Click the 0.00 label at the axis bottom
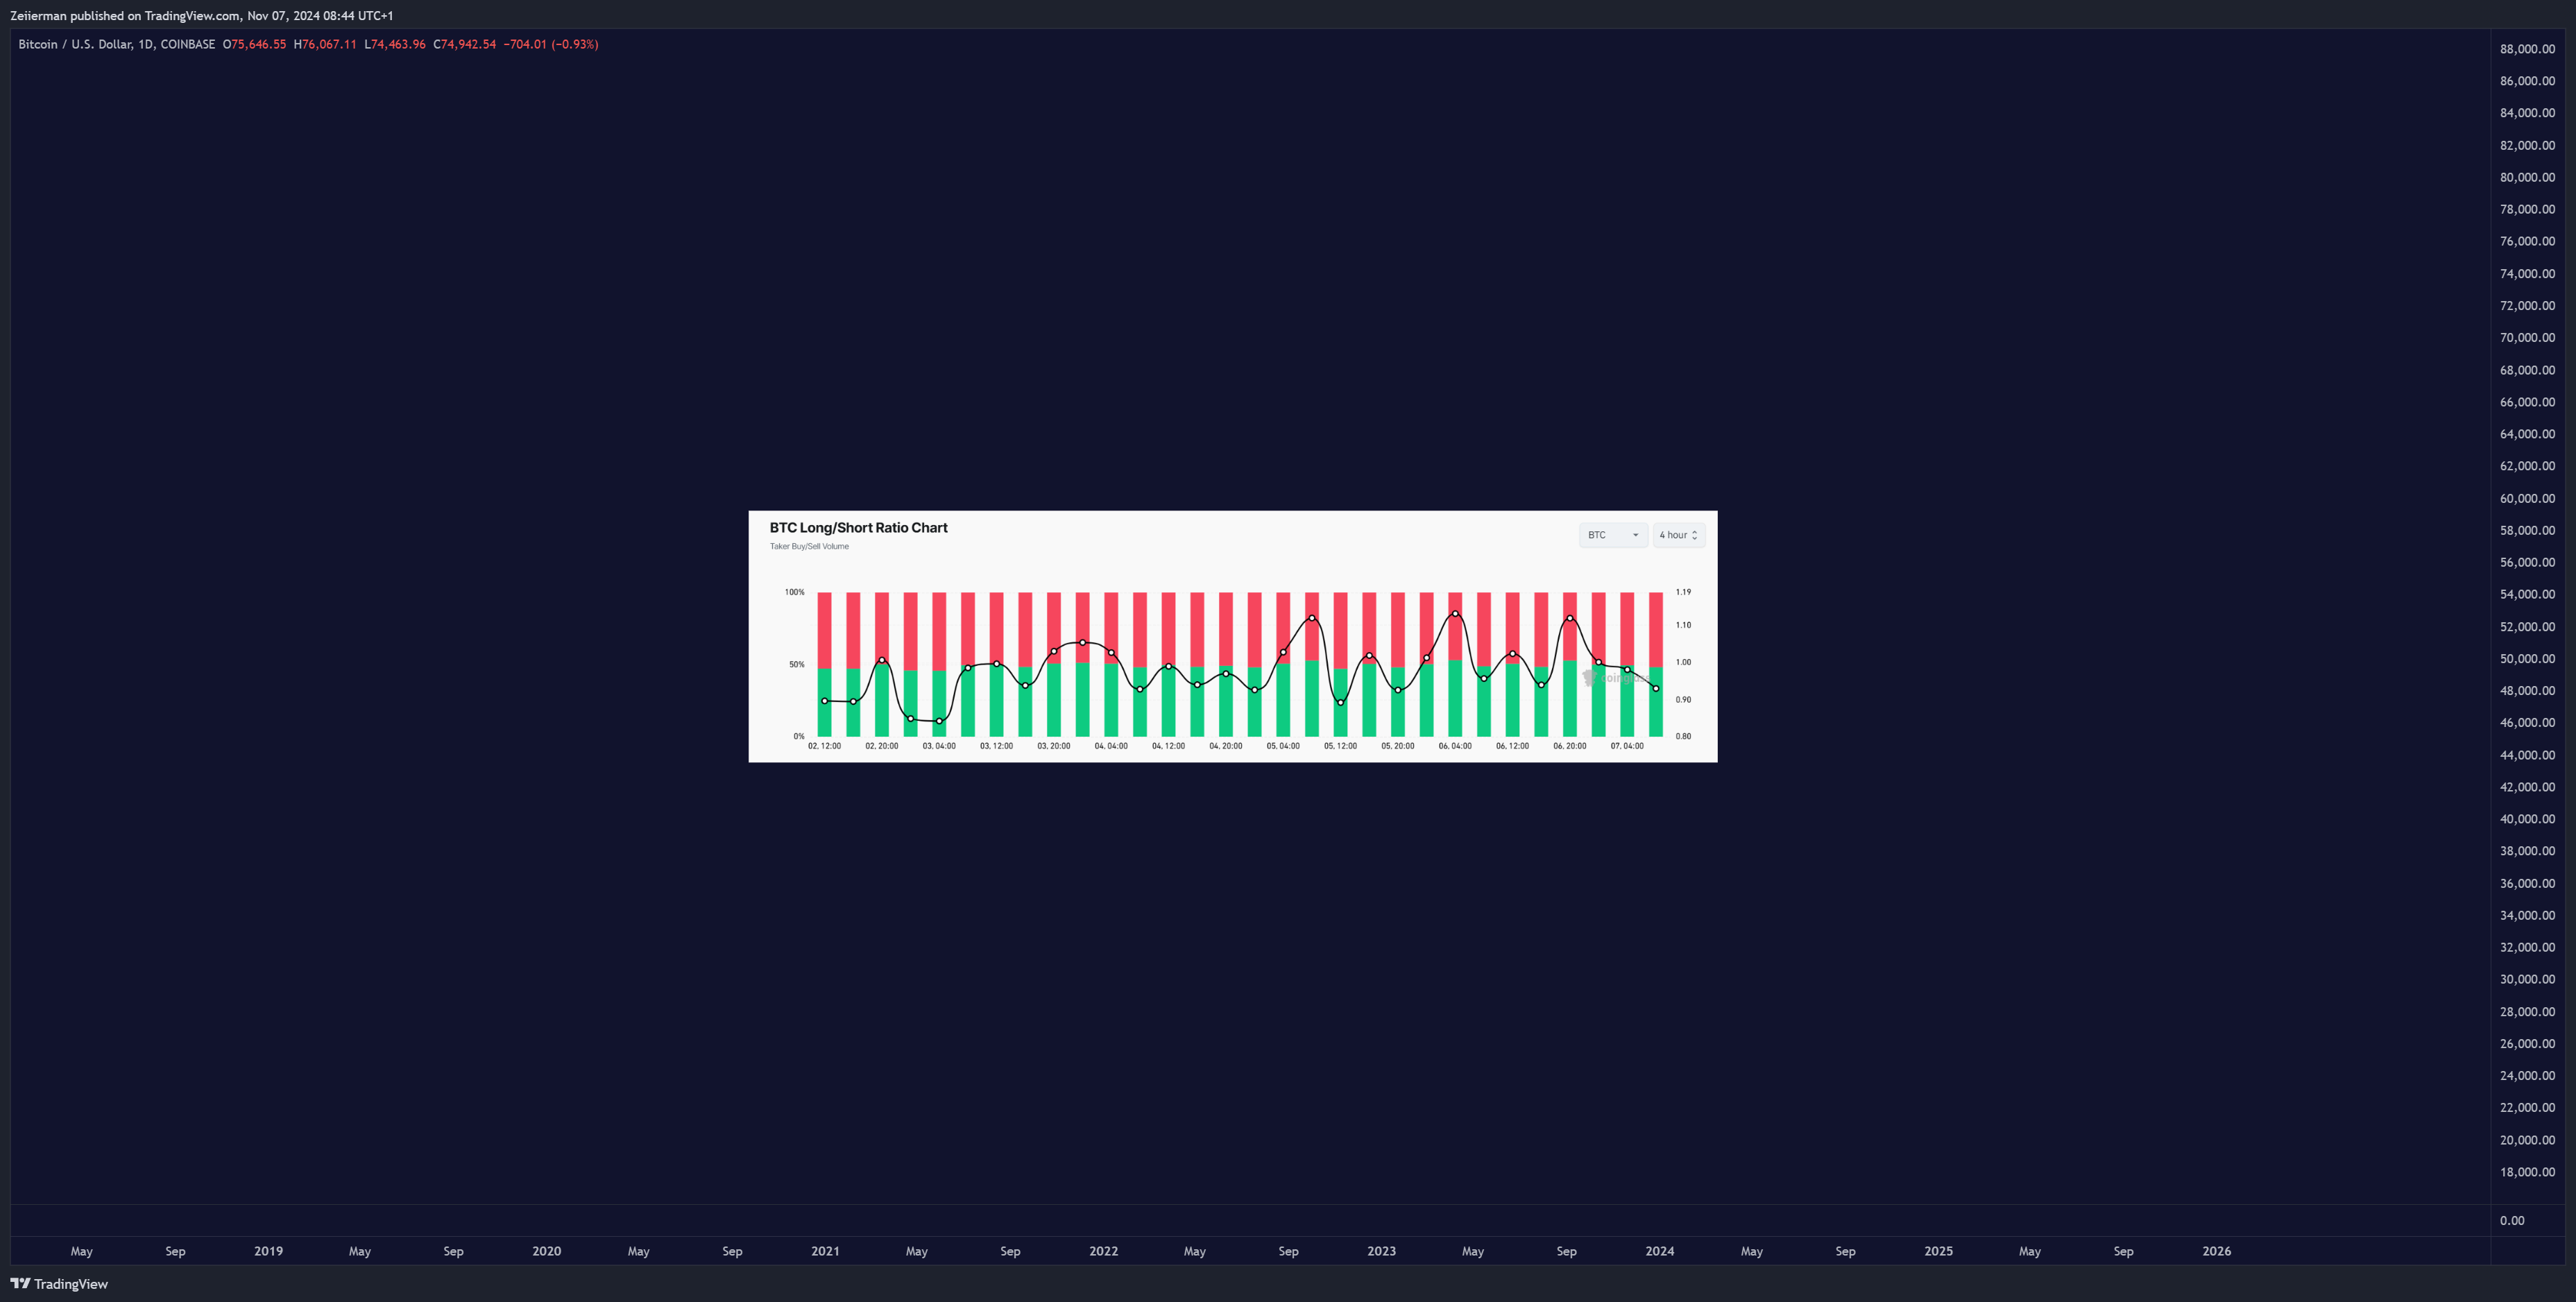 [x=2512, y=1220]
